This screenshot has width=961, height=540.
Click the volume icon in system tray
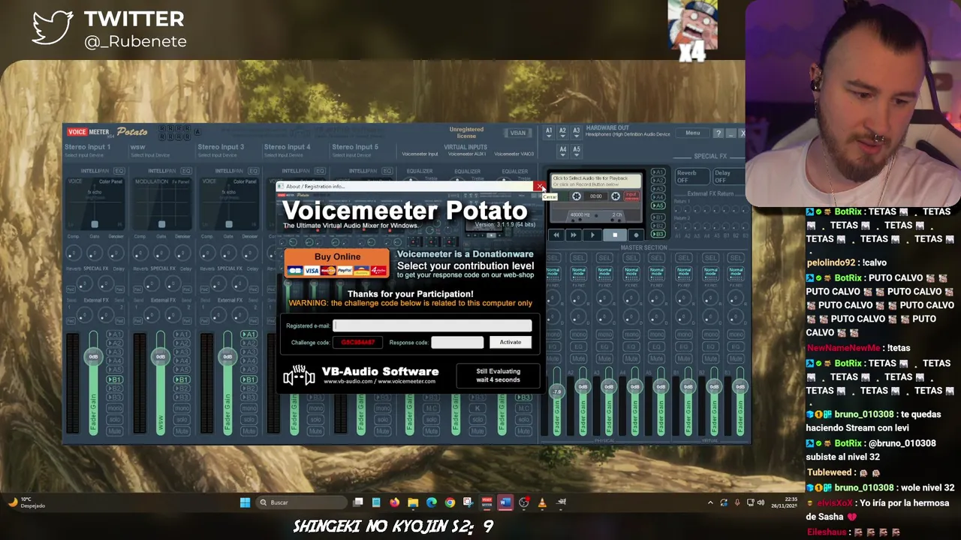(x=761, y=502)
